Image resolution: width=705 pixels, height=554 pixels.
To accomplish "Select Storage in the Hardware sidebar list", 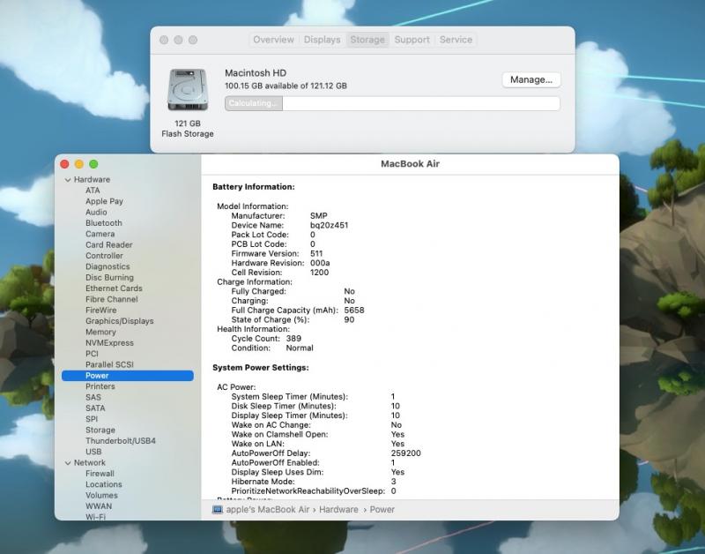I will tap(100, 430).
